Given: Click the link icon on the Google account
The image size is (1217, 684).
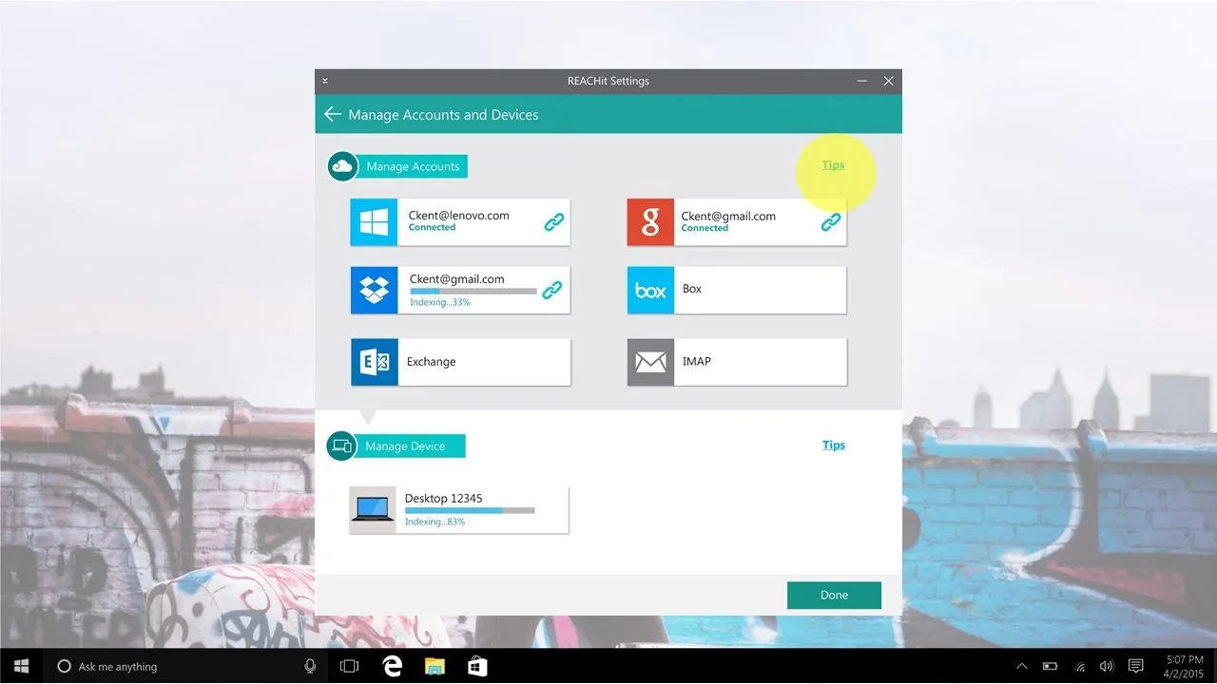Looking at the screenshot, I should click(830, 222).
